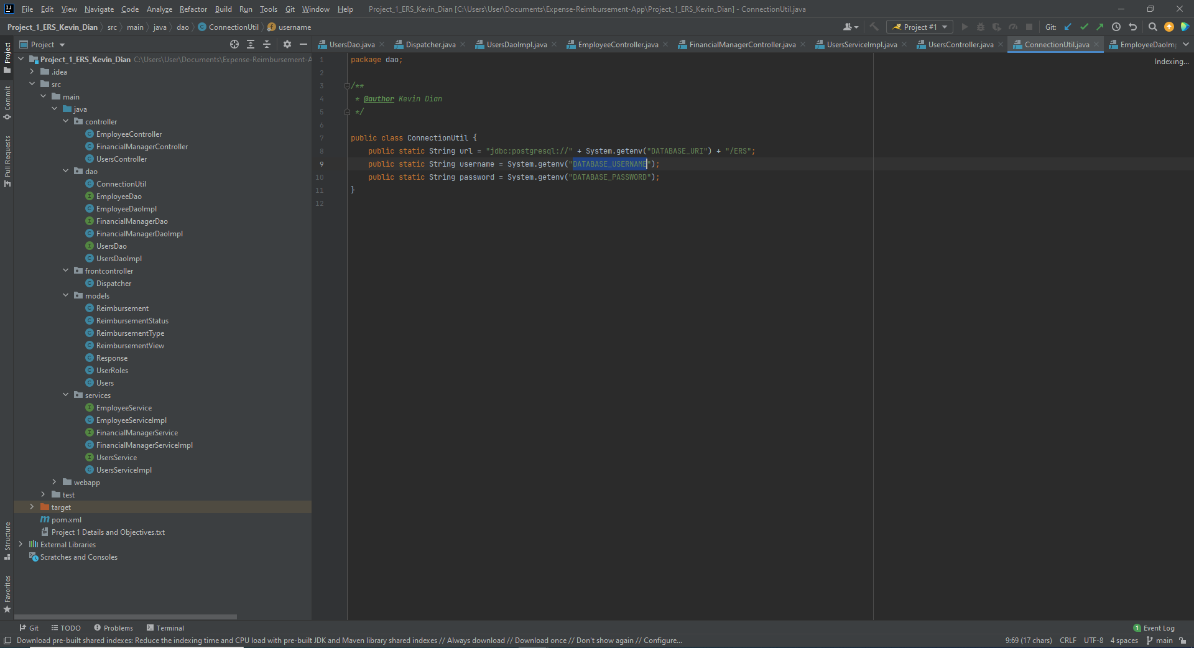Commit changes with the green checkmark icon

1085,27
